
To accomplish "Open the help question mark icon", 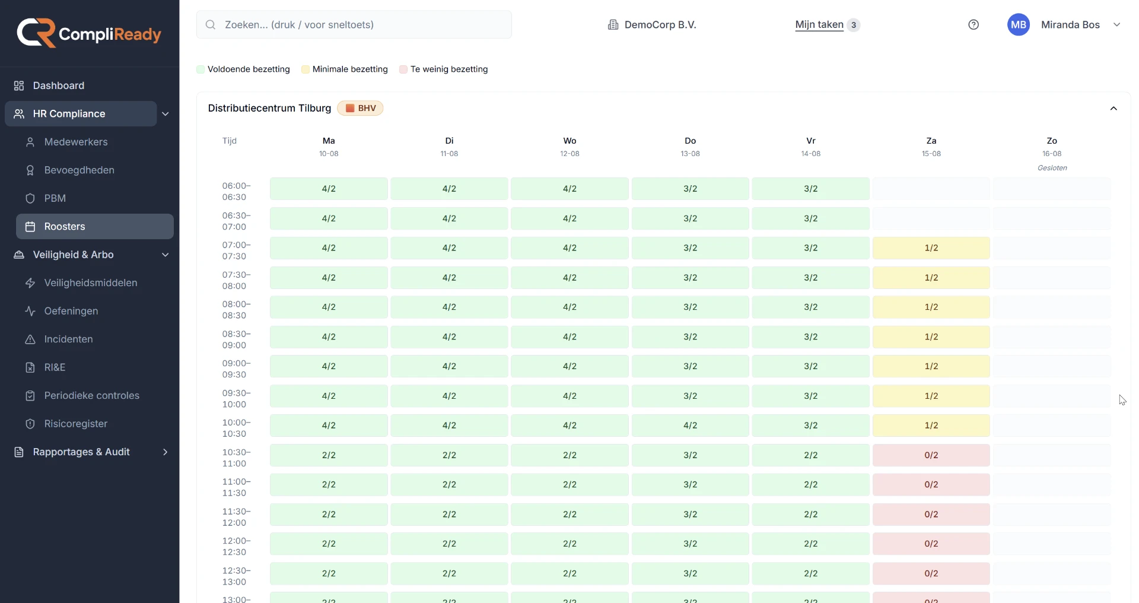I will [x=973, y=24].
